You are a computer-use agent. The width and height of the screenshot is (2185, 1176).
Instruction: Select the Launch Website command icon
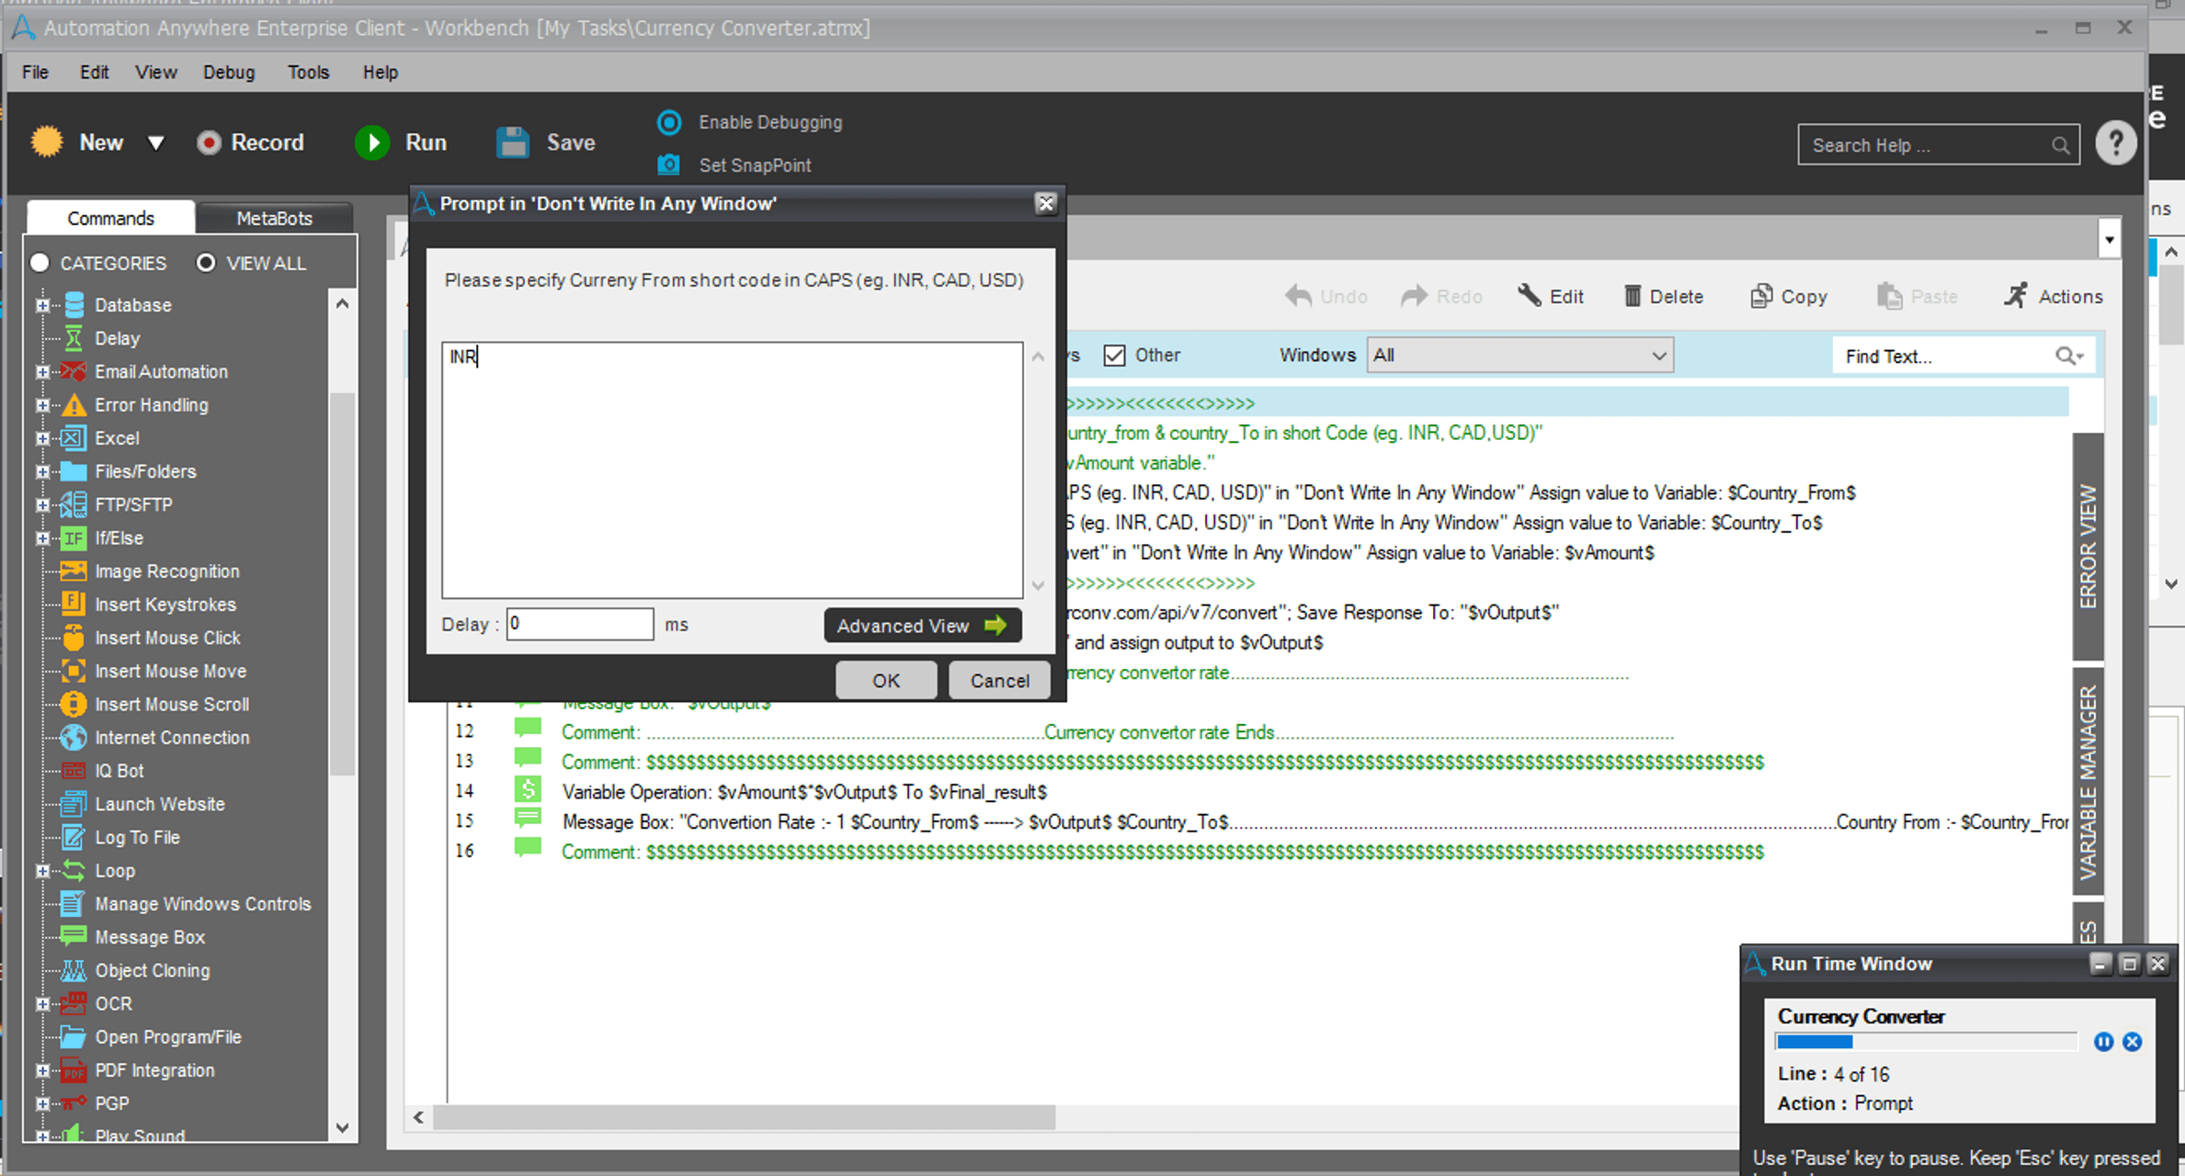[74, 804]
